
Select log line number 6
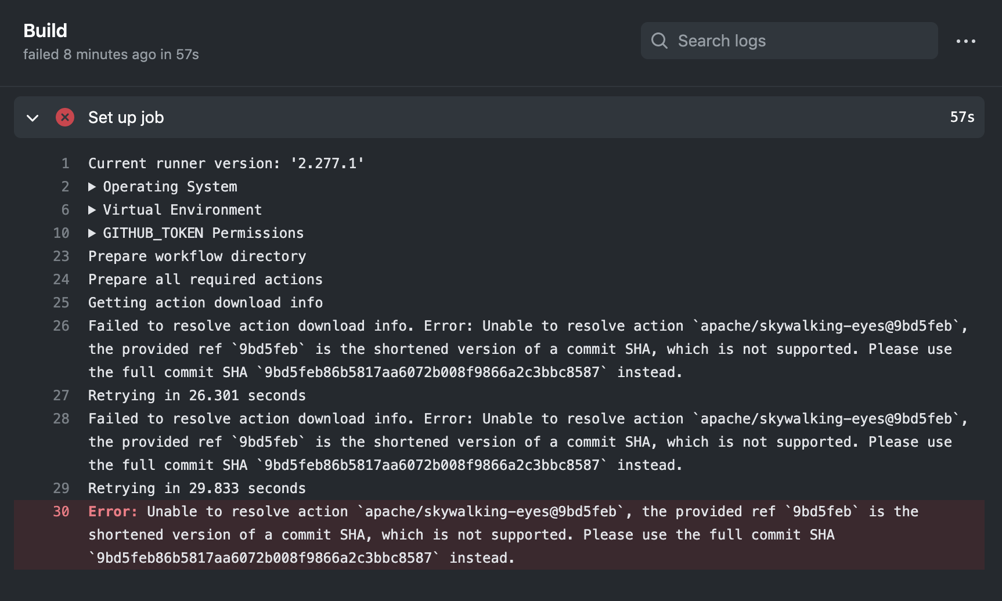click(x=65, y=210)
